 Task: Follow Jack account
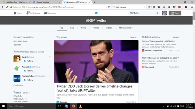tap(28, 61)
